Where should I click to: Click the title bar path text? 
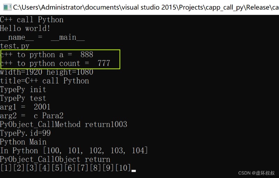[x=146, y=7]
